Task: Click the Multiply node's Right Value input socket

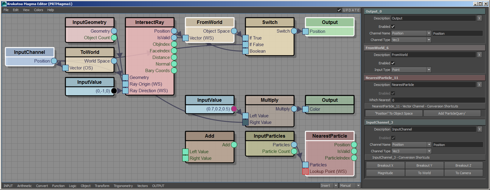Action: (x=245, y=122)
